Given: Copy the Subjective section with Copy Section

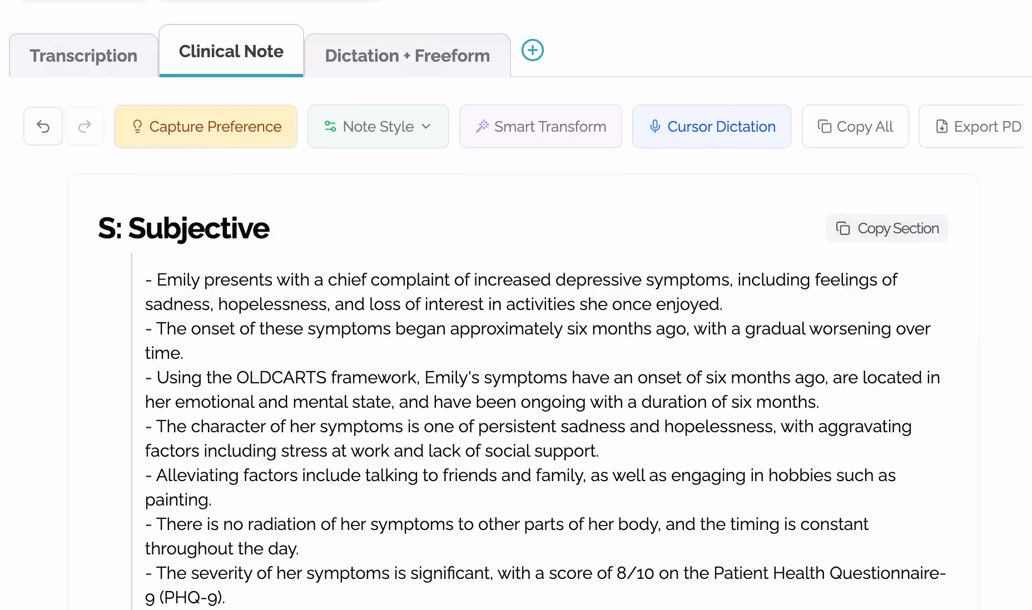Looking at the screenshot, I should [887, 228].
